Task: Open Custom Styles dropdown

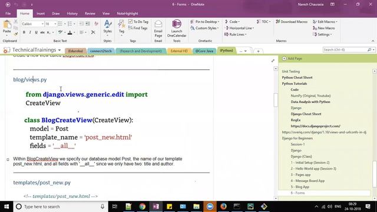Action: (x=204, y=28)
